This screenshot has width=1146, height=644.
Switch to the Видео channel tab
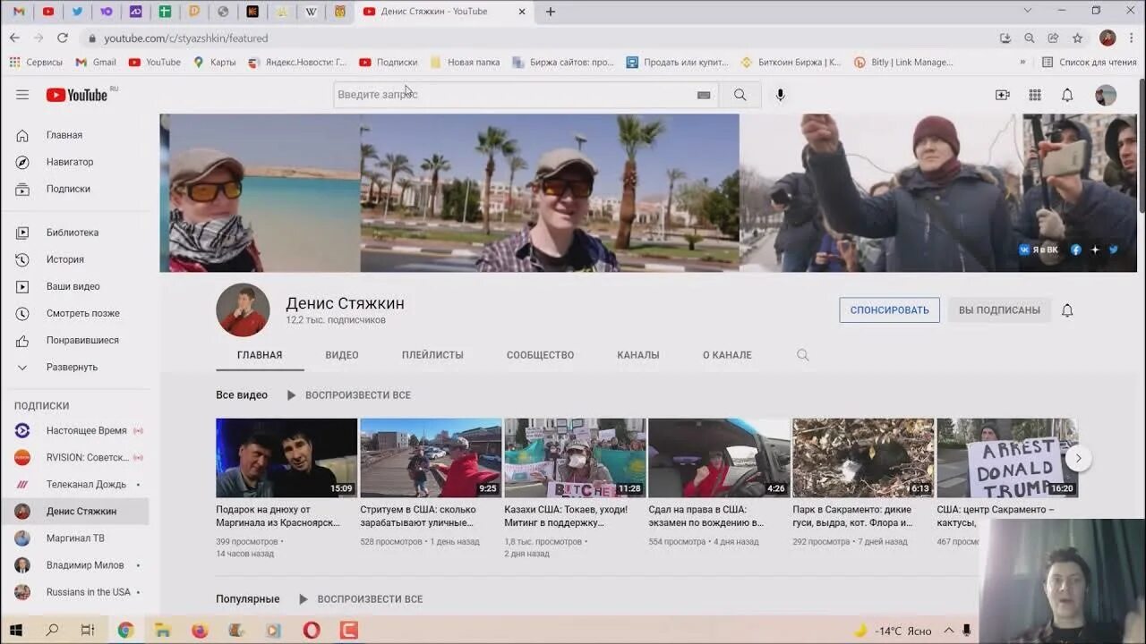(342, 355)
